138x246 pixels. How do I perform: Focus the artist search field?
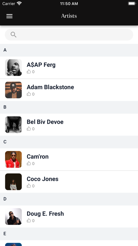(69, 35)
